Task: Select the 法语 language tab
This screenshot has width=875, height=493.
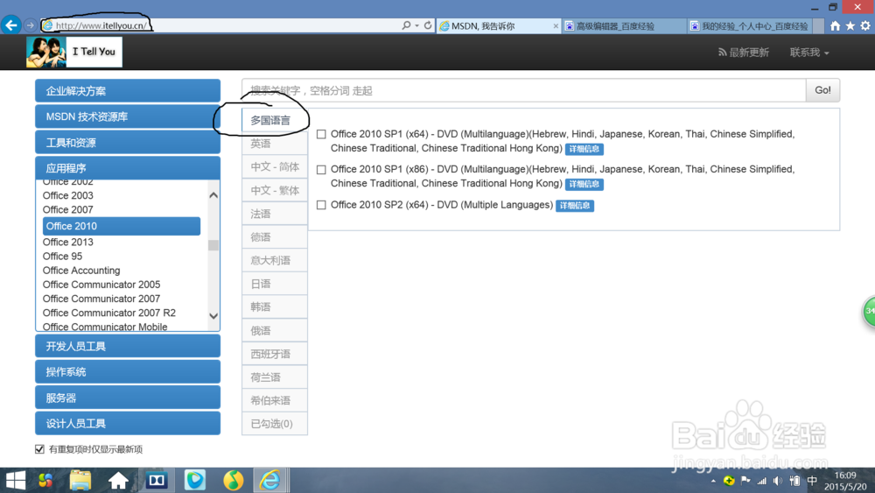Action: click(x=275, y=214)
